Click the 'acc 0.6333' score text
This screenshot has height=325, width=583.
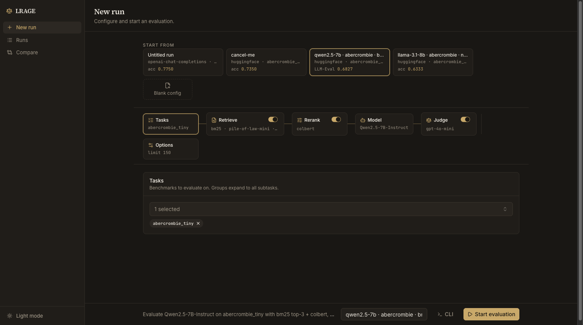click(411, 69)
